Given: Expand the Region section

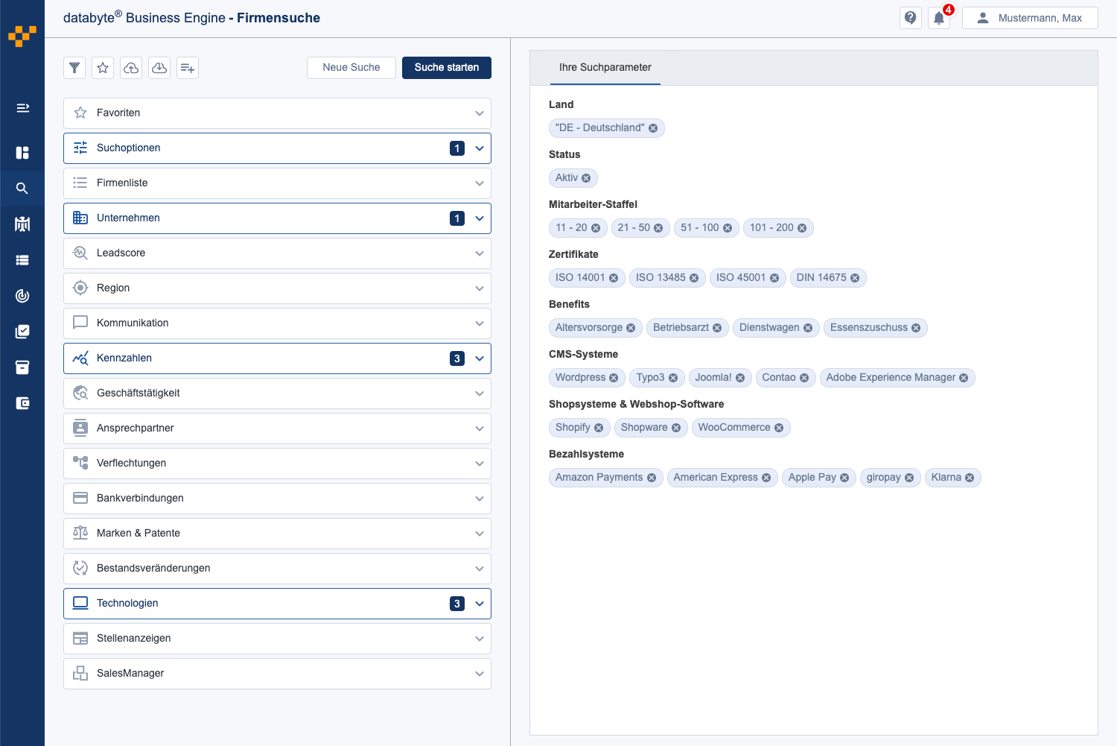Looking at the screenshot, I should (277, 288).
